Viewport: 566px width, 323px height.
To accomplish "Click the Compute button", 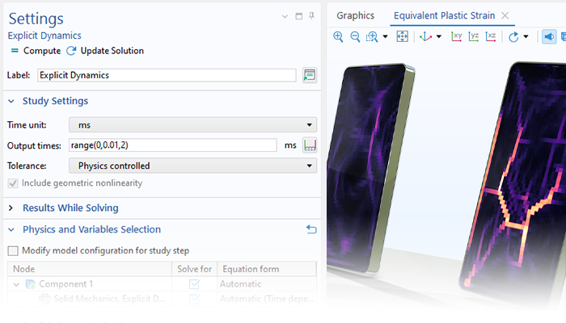I will click(x=36, y=51).
